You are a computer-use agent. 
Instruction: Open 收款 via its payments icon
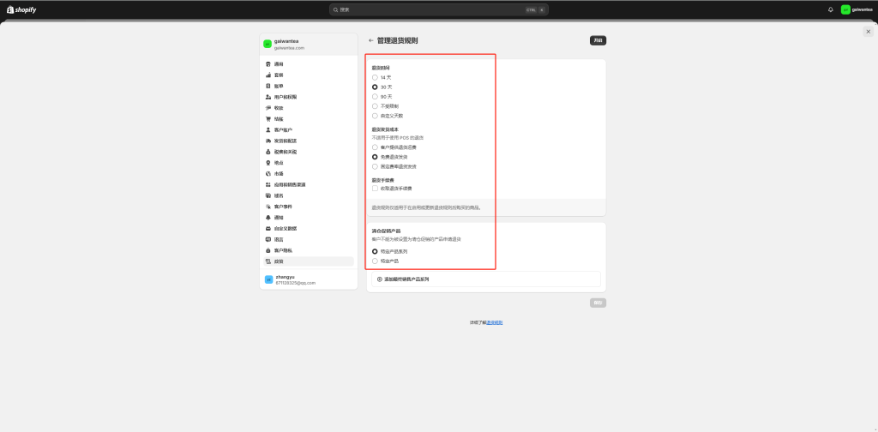pos(268,108)
